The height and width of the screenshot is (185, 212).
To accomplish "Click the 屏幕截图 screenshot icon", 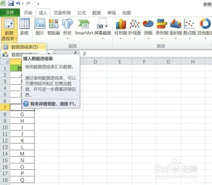I will pyautogui.click(x=103, y=23).
